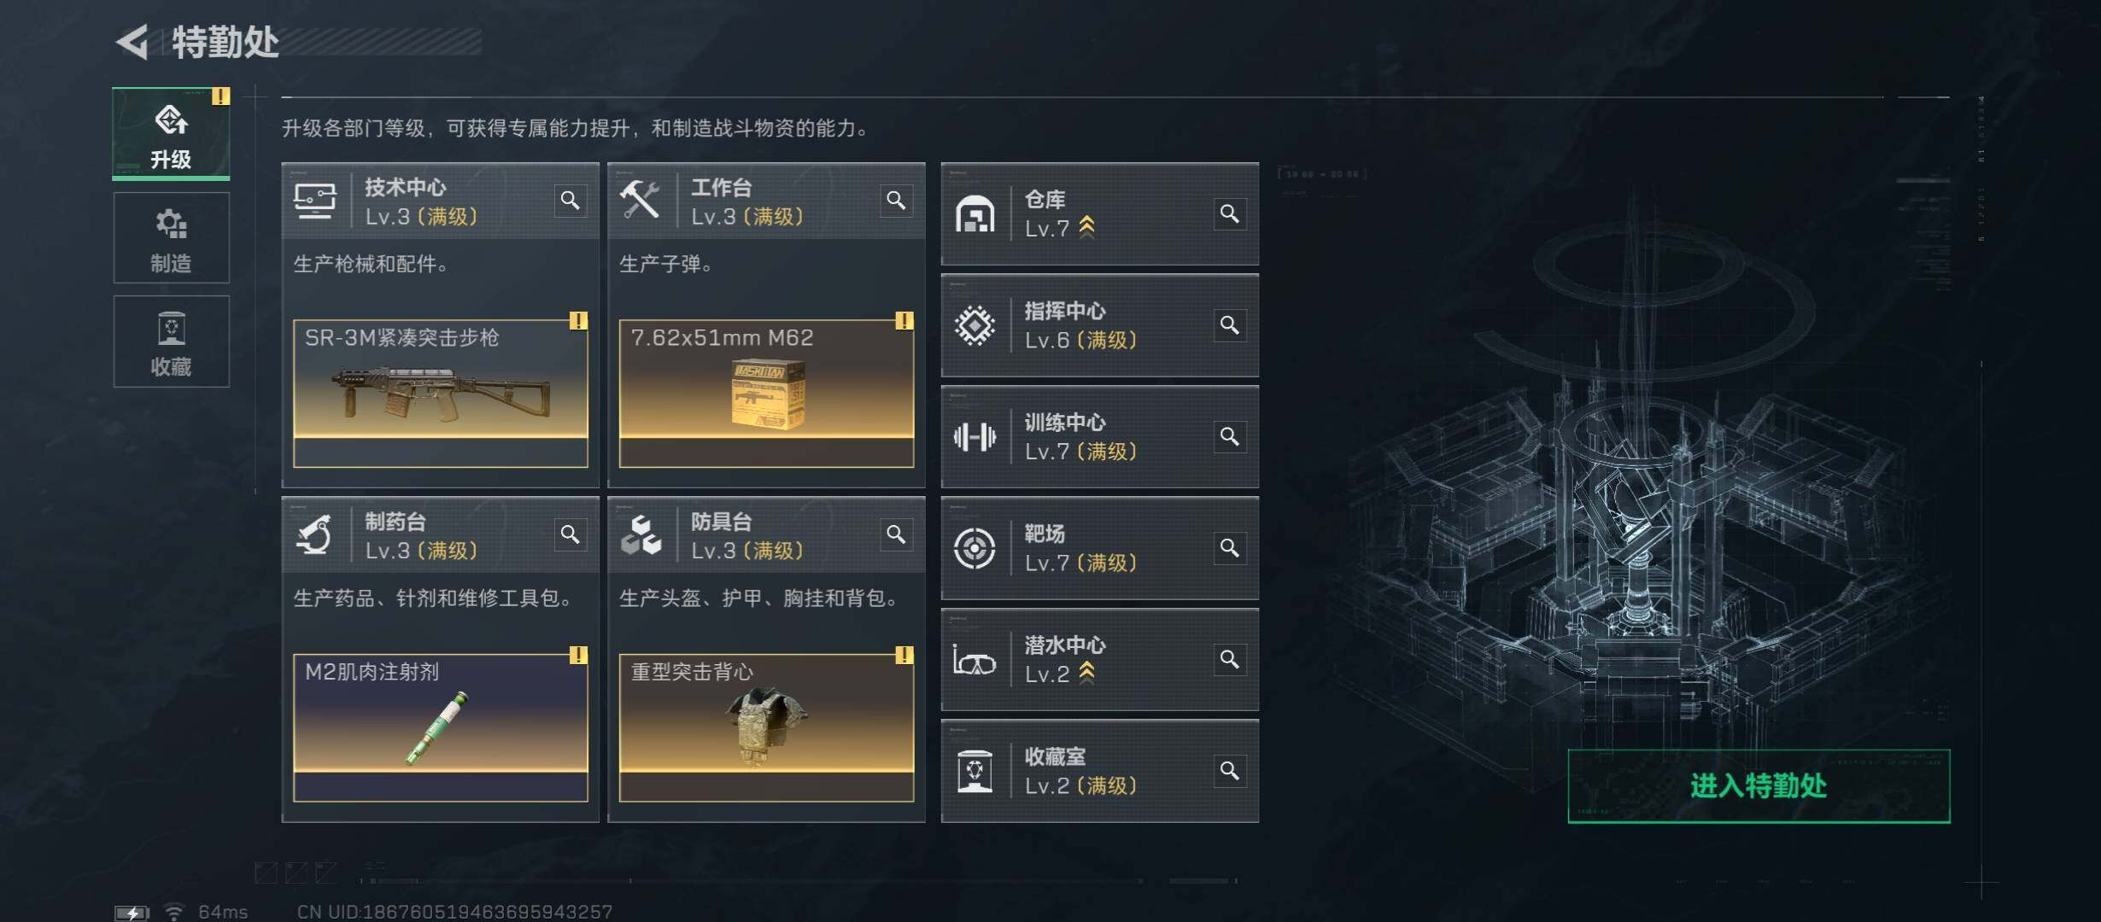Open the 收藏室 Lv.2 row
2101x922 pixels.
(x=1100, y=771)
